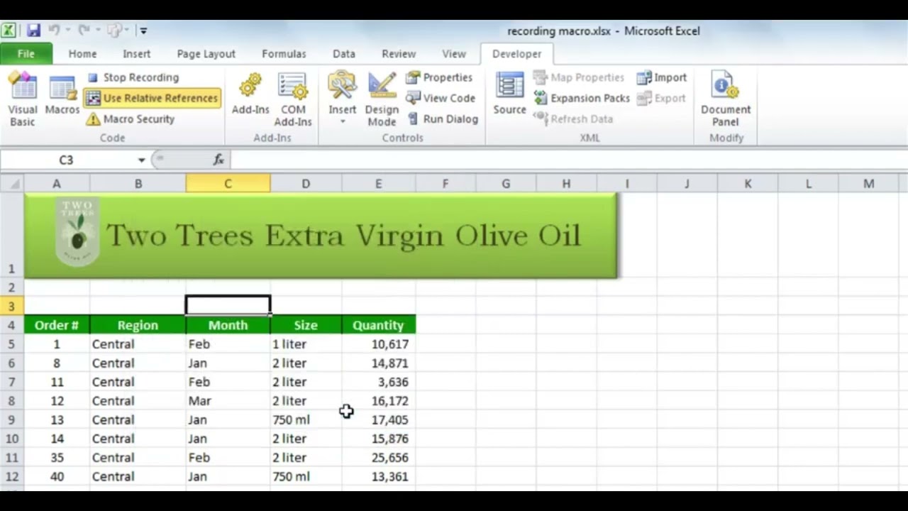Viewport: 908px width, 511px height.
Task: Click the Two Trees Olive Oil banner title
Action: 343,235
